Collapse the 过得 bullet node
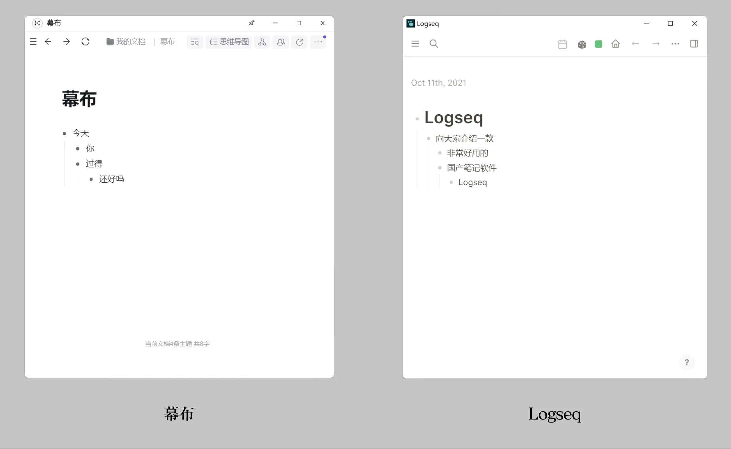This screenshot has width=731, height=449. coord(78,164)
